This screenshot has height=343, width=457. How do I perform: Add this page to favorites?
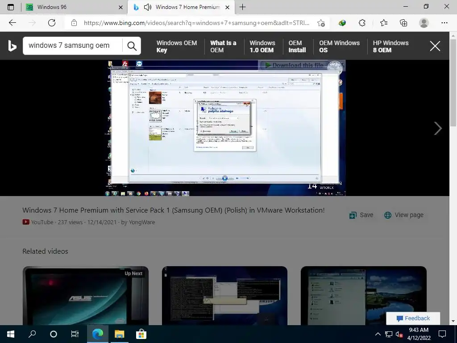pos(321,23)
